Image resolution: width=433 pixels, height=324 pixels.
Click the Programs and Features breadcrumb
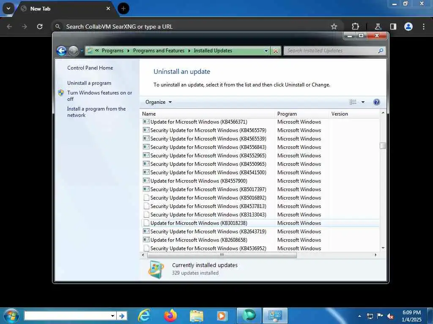point(159,51)
